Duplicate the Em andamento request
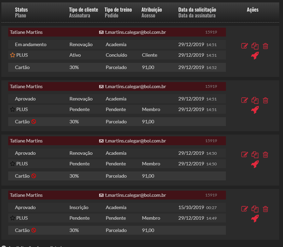Screen dimensions: 283x247 [255, 46]
